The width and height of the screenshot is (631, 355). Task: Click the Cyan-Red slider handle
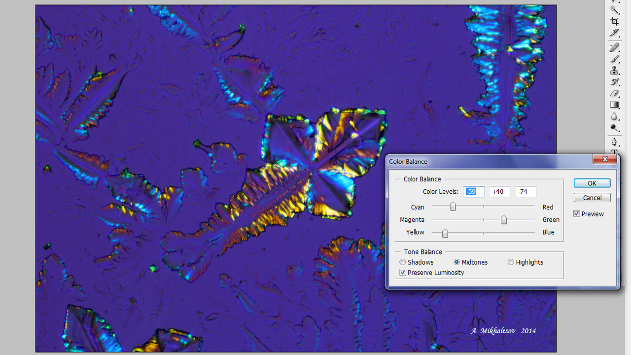point(453,207)
